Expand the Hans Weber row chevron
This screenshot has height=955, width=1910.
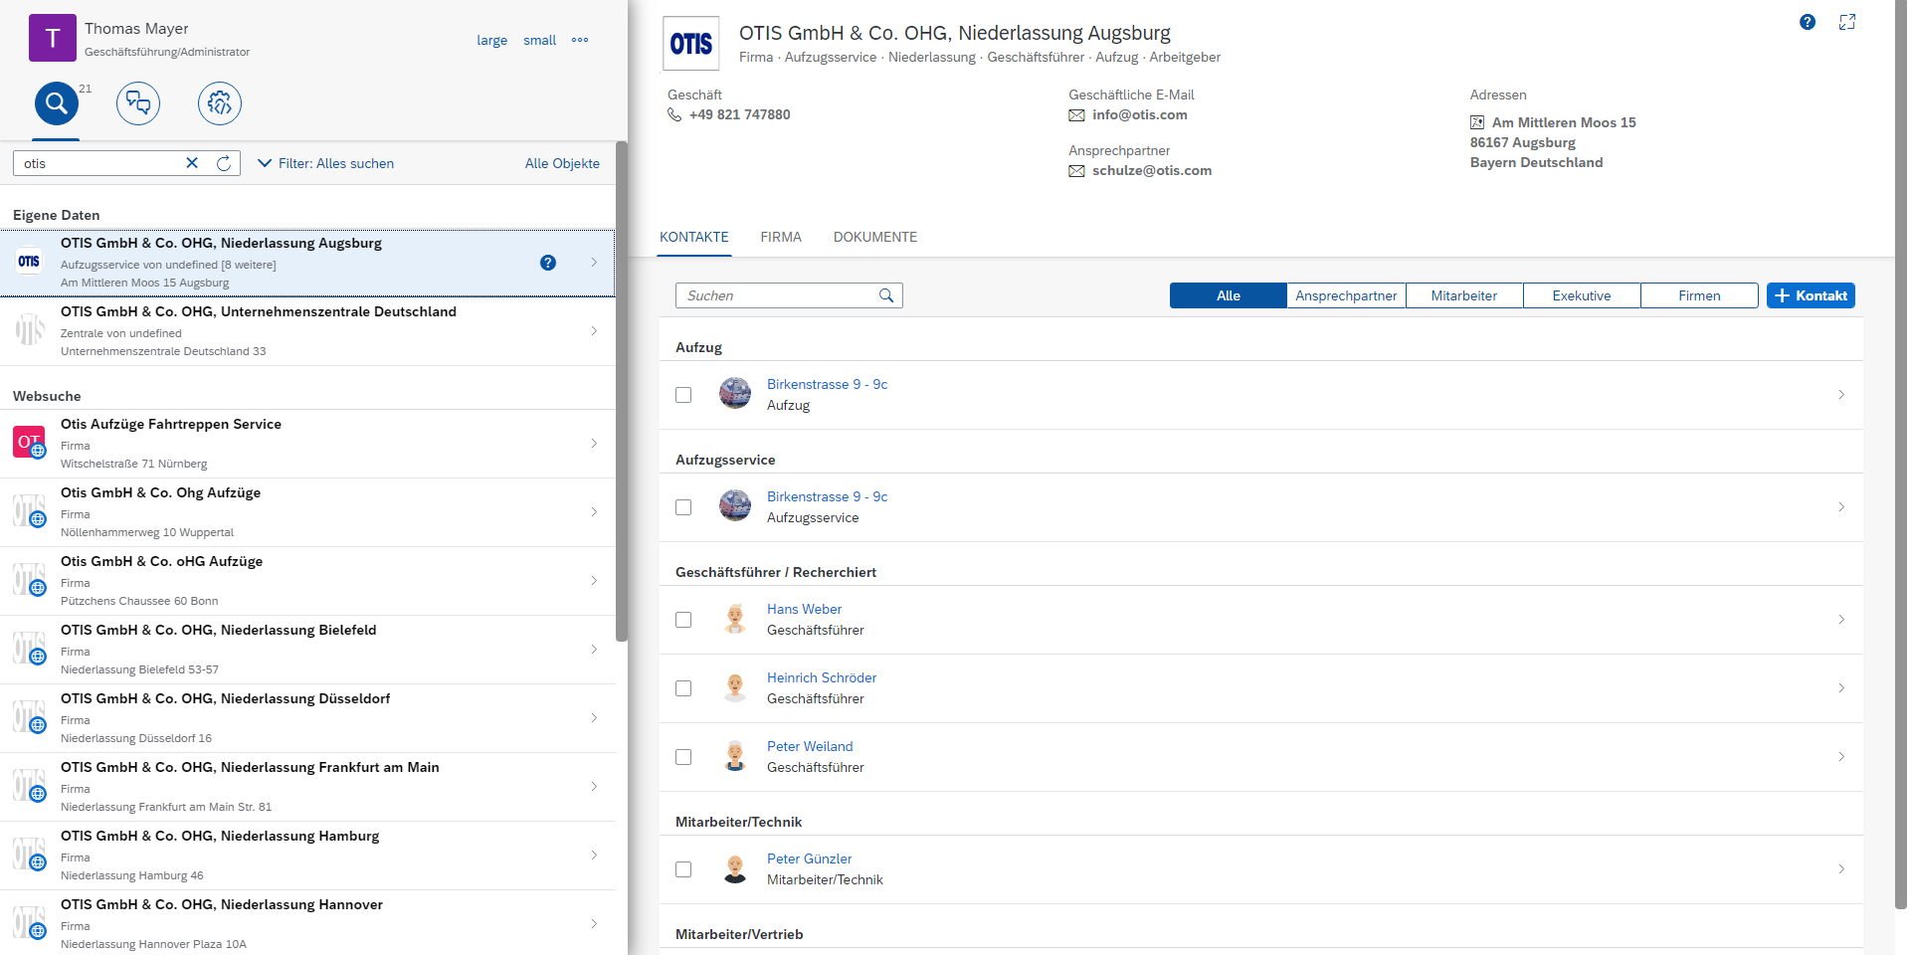(x=1841, y=620)
